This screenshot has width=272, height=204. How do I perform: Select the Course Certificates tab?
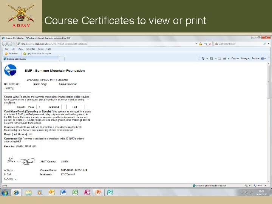pyautogui.click(x=30, y=59)
